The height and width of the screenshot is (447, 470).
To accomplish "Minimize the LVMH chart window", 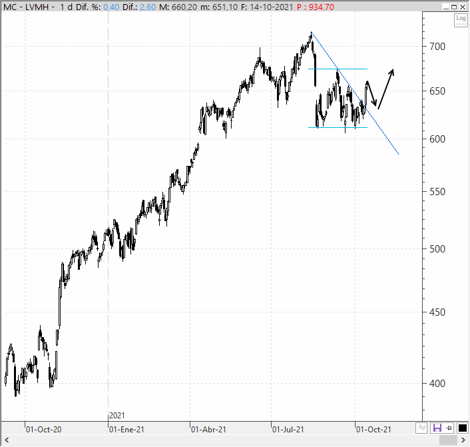I will (x=446, y=7).
